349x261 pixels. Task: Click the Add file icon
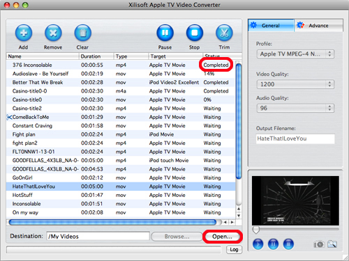coord(24,33)
